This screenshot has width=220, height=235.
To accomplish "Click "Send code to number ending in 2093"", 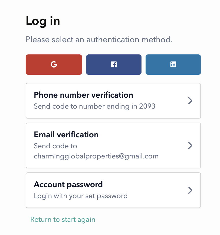I will tap(95, 106).
